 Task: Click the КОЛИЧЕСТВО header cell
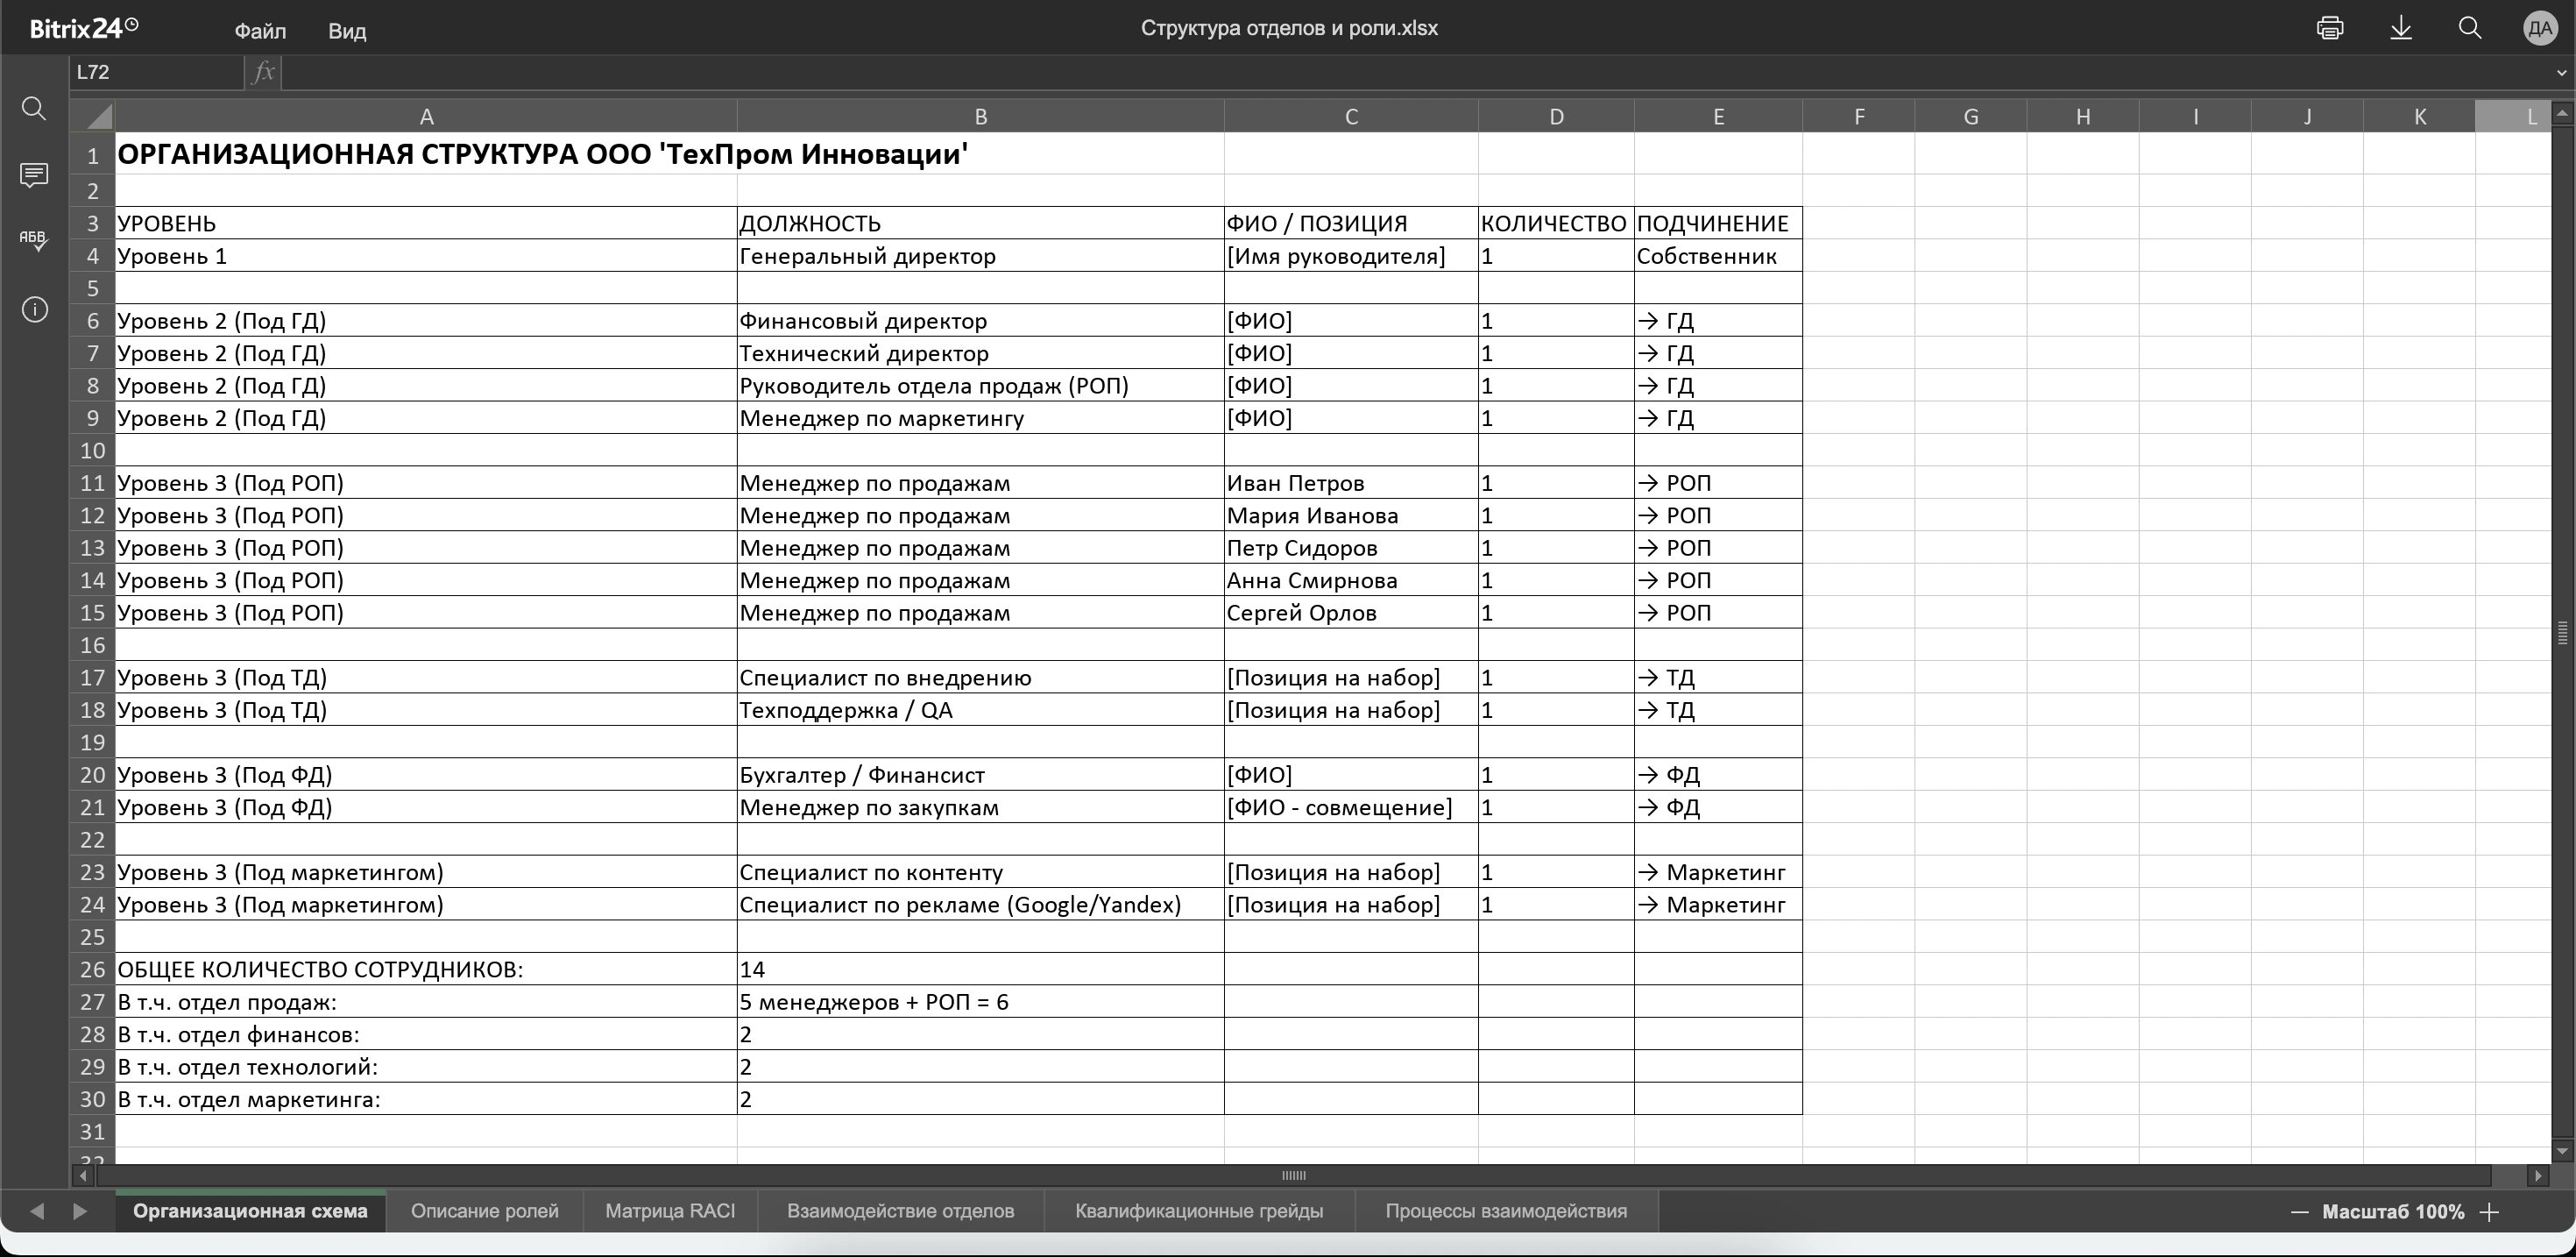pos(1556,224)
